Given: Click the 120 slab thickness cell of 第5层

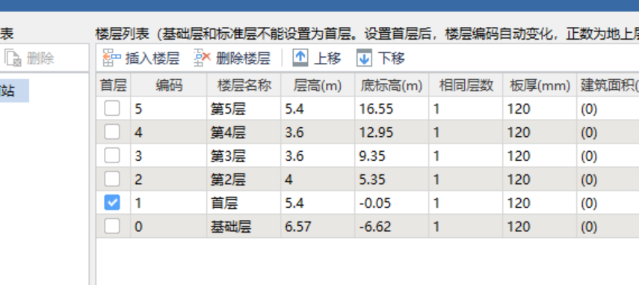Looking at the screenshot, I should click(x=540, y=109).
